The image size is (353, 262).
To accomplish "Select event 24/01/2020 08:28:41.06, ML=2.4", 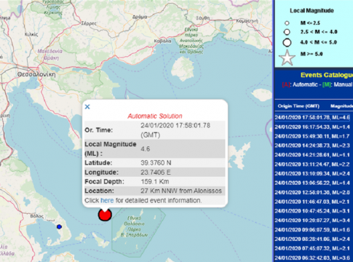I will [x=312, y=239].
